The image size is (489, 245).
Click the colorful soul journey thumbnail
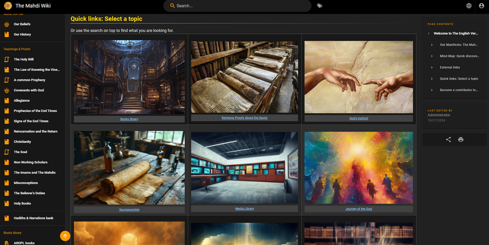(x=358, y=168)
